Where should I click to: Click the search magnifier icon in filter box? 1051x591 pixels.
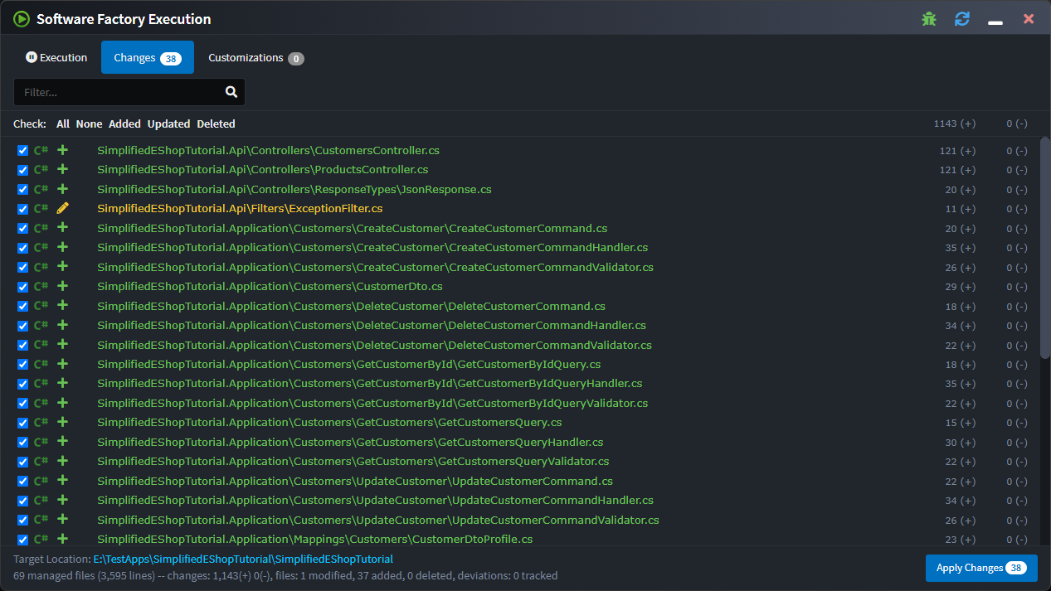click(231, 92)
